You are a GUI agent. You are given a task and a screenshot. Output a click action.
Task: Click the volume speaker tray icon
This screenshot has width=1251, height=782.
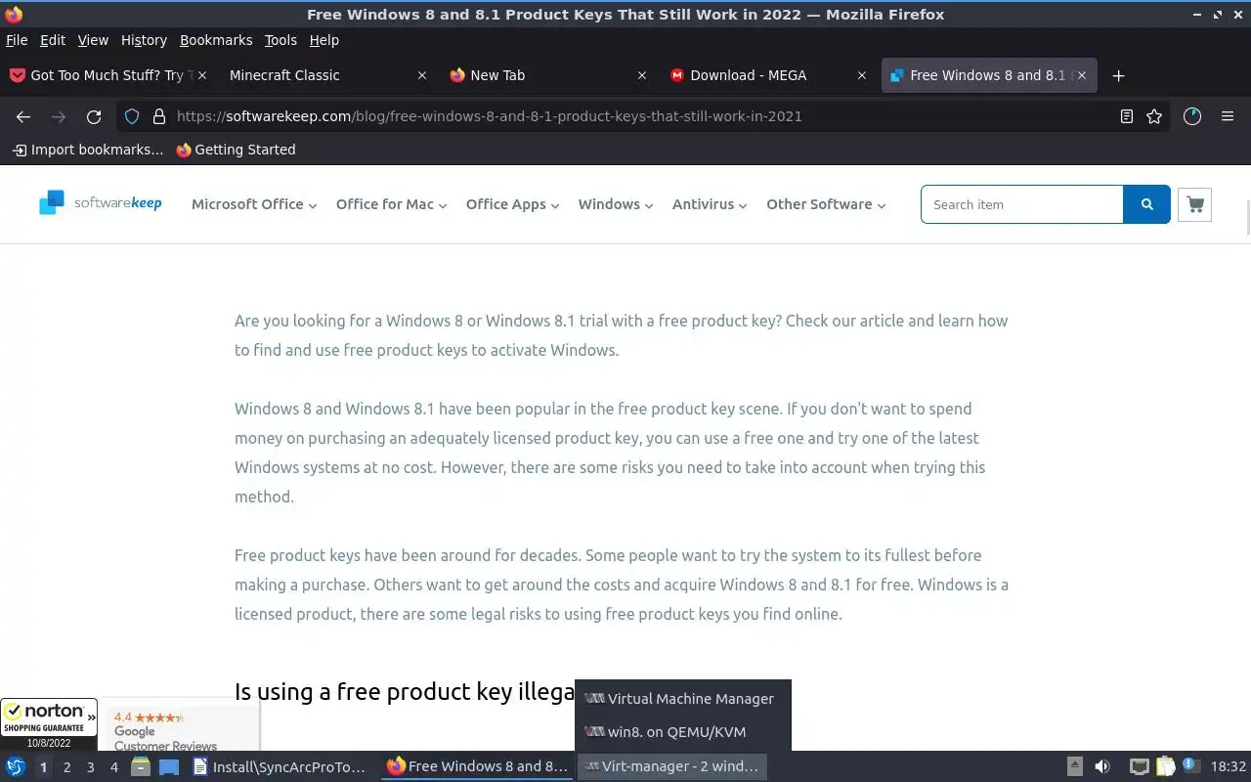tap(1102, 767)
